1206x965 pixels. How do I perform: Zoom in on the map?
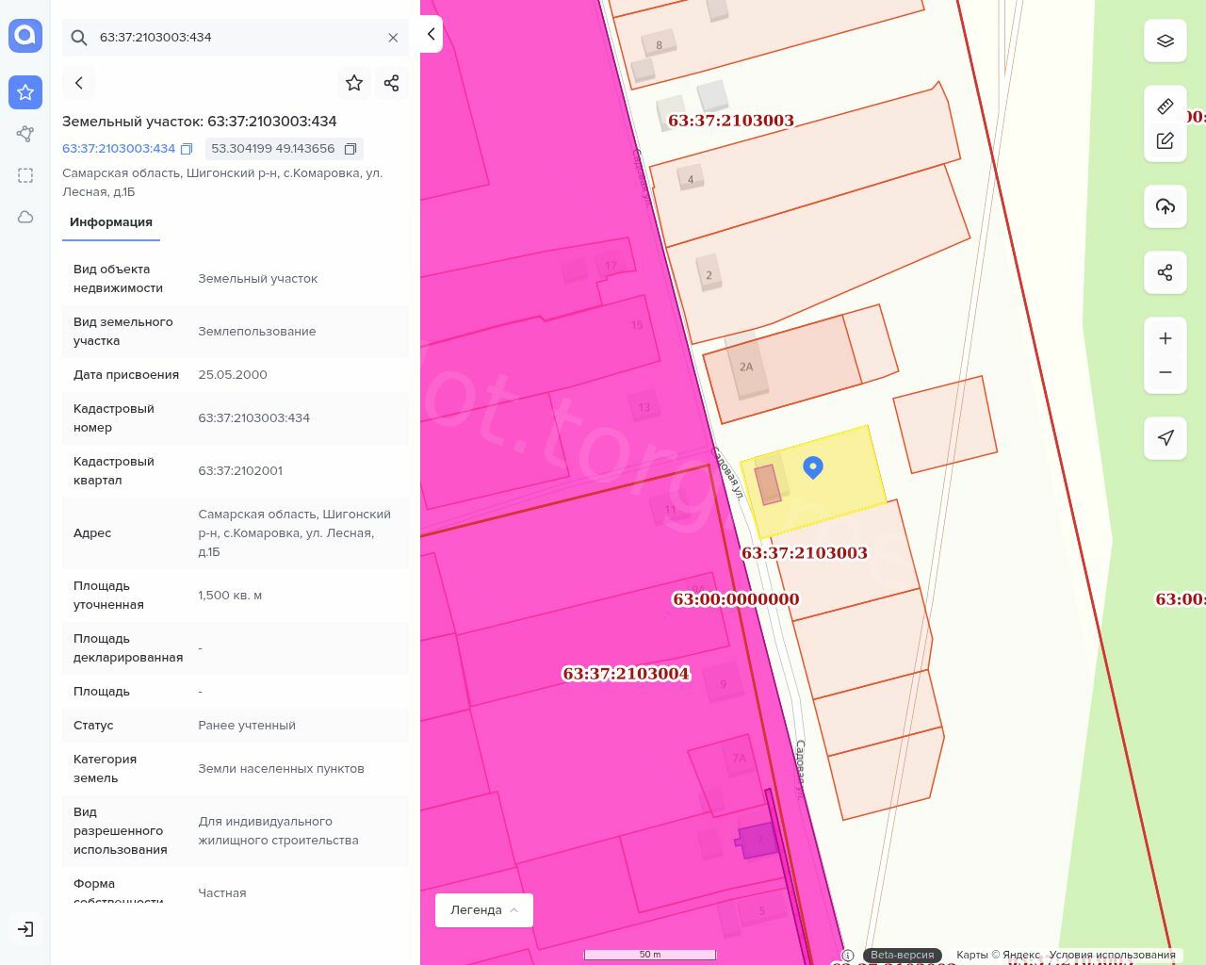point(1165,338)
